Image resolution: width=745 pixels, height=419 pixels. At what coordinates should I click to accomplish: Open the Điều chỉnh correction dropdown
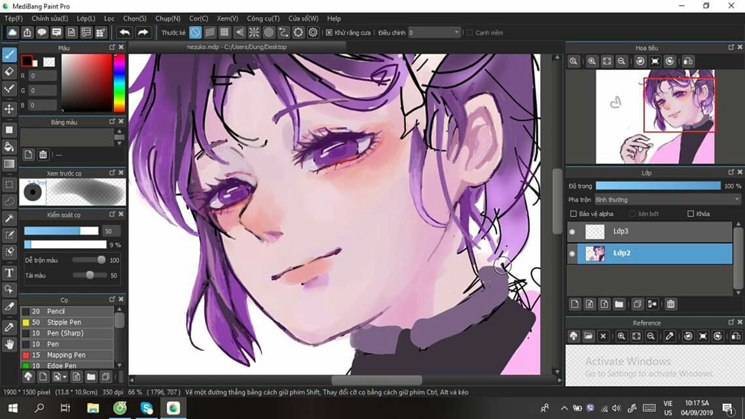tap(434, 33)
